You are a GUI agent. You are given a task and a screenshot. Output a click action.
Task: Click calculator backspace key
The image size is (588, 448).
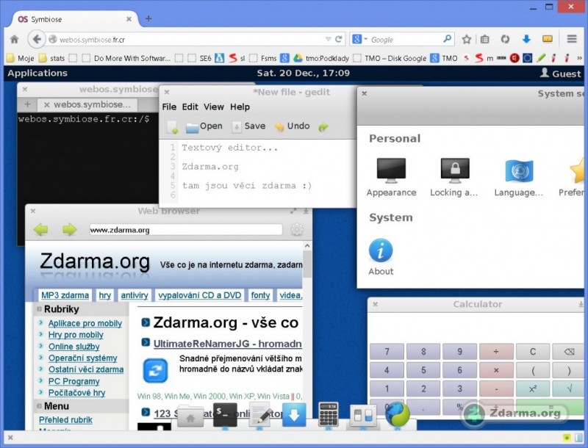coord(568,351)
